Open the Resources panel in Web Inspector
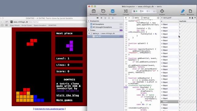 coord(94,12)
